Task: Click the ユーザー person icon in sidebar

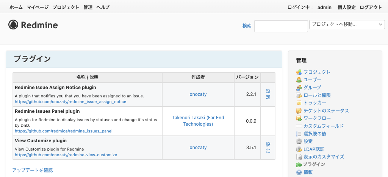Action: click(x=299, y=80)
